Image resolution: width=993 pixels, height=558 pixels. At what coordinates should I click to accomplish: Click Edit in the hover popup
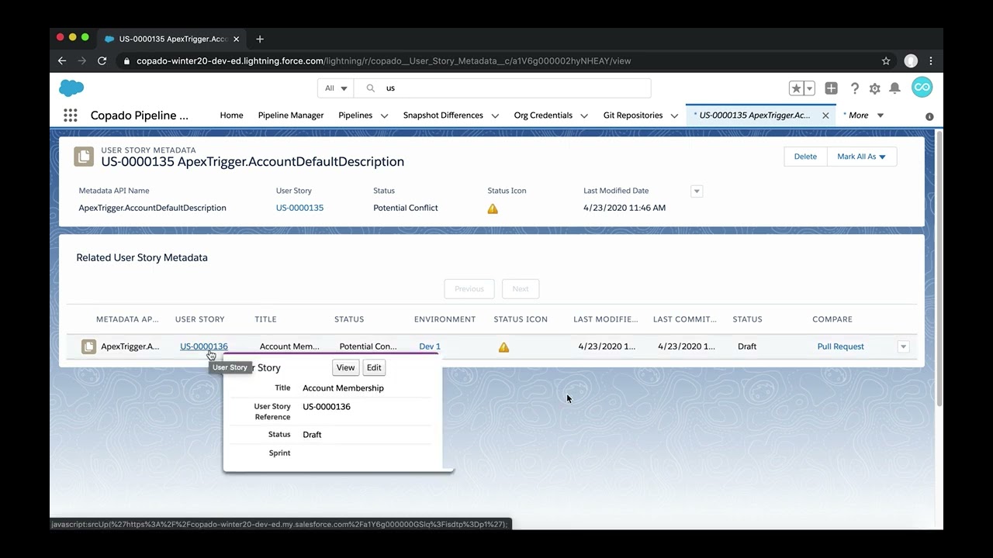(374, 367)
